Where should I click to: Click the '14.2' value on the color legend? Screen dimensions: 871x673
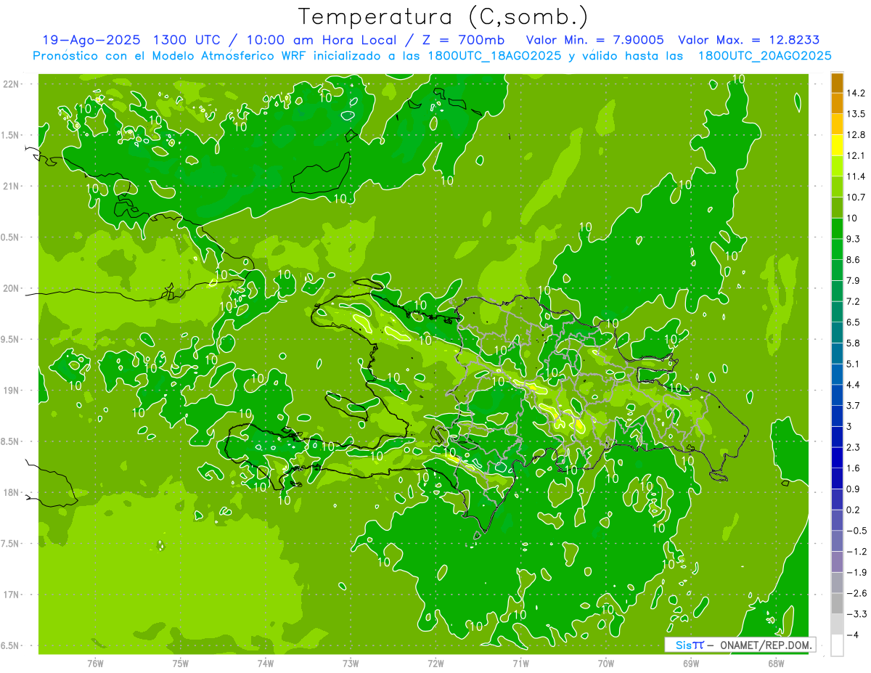point(856,93)
